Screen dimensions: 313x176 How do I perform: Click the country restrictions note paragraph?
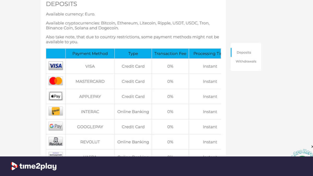point(133,39)
